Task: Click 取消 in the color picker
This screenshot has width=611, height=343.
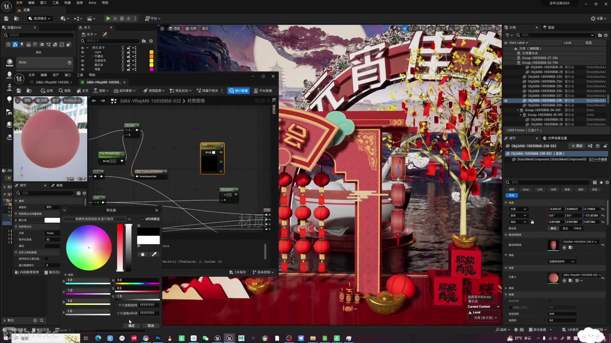Action: click(x=151, y=326)
